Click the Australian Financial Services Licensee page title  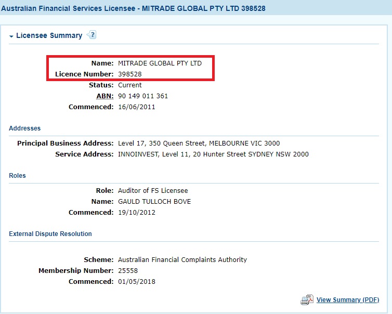coord(134,9)
